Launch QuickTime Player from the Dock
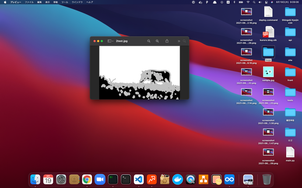Screen dimensions: 302x188 pyautogui.click(x=190, y=179)
